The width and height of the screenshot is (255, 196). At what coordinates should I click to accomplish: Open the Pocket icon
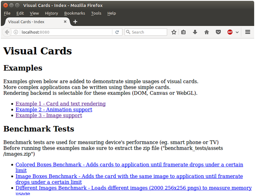click(218, 32)
